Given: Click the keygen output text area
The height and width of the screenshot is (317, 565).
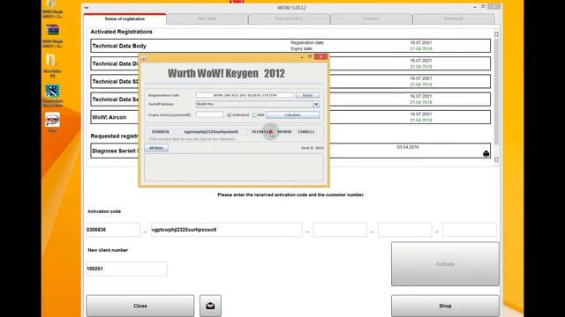Looking at the screenshot, I should (234, 167).
